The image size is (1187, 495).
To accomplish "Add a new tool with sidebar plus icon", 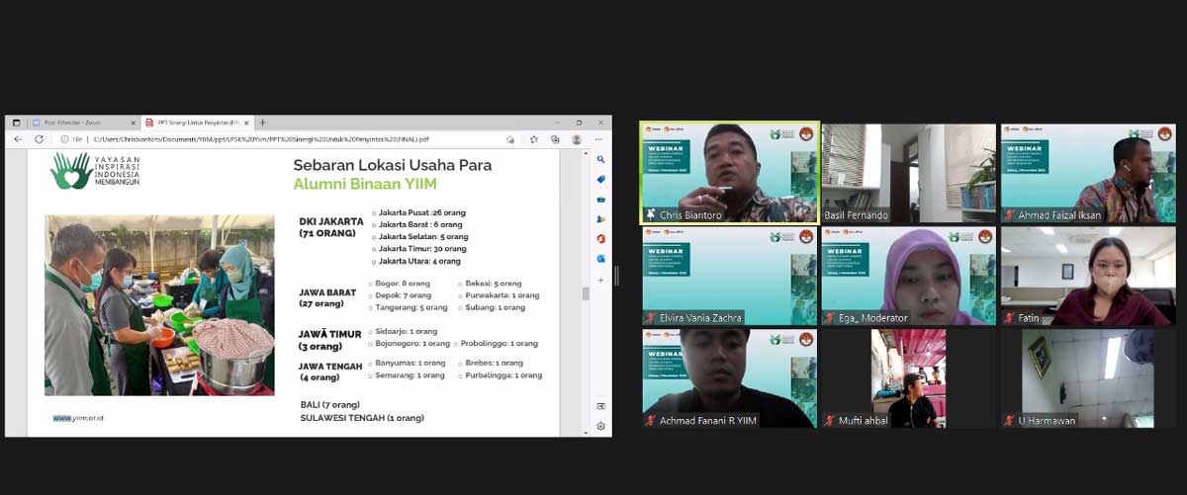I will click(600, 280).
